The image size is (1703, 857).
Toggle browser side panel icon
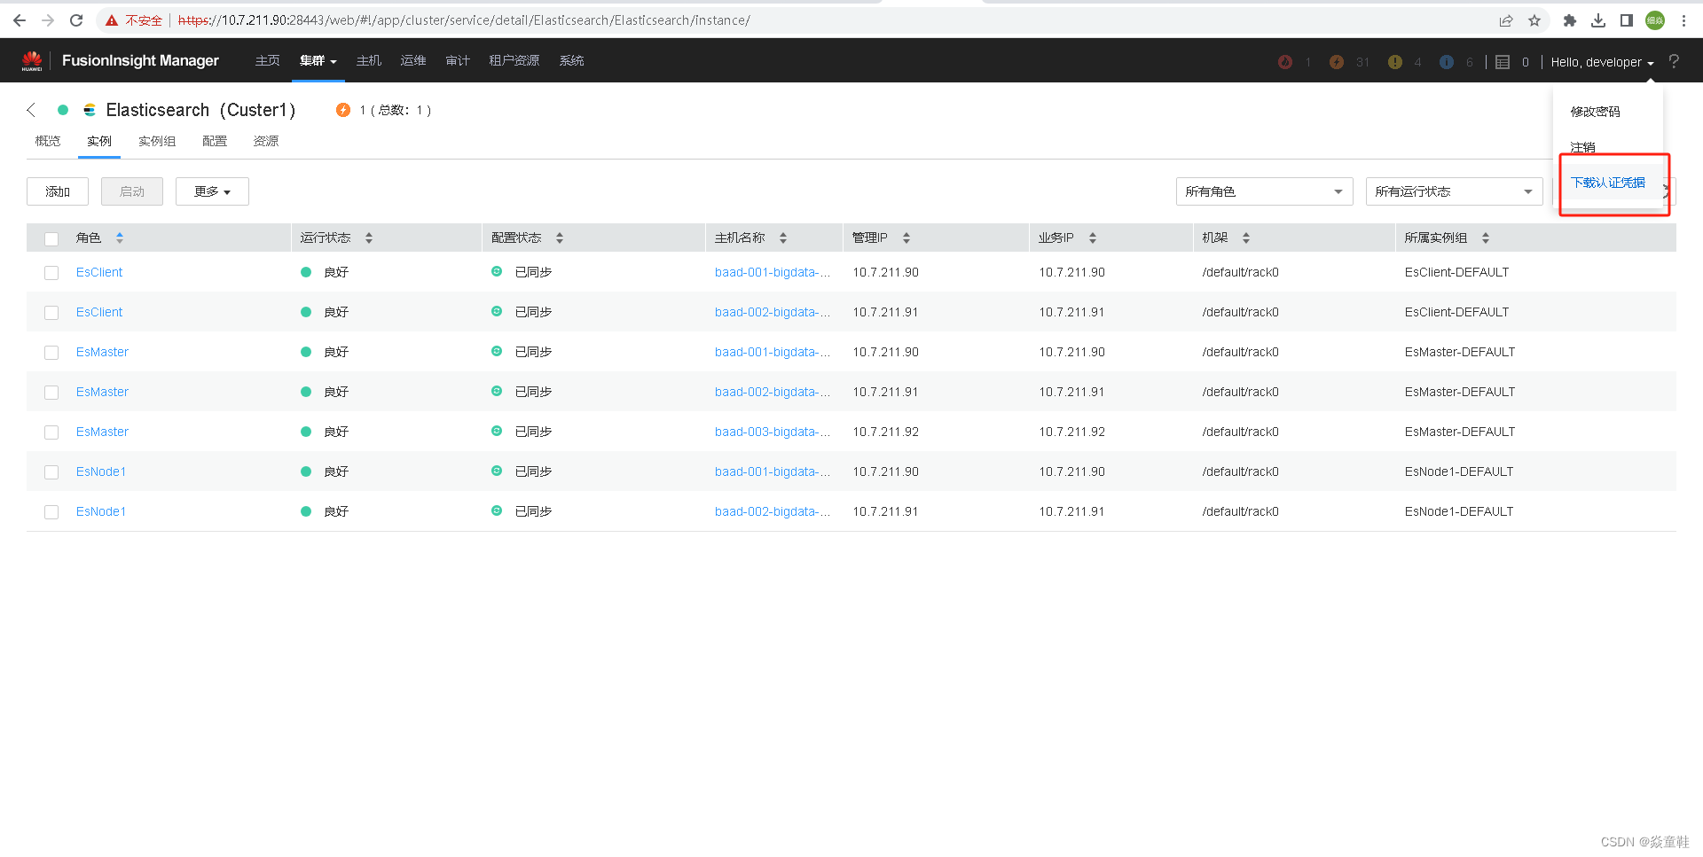click(1627, 20)
